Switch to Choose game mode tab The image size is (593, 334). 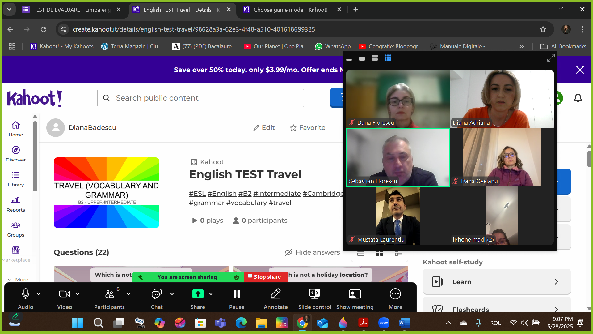[x=290, y=10]
